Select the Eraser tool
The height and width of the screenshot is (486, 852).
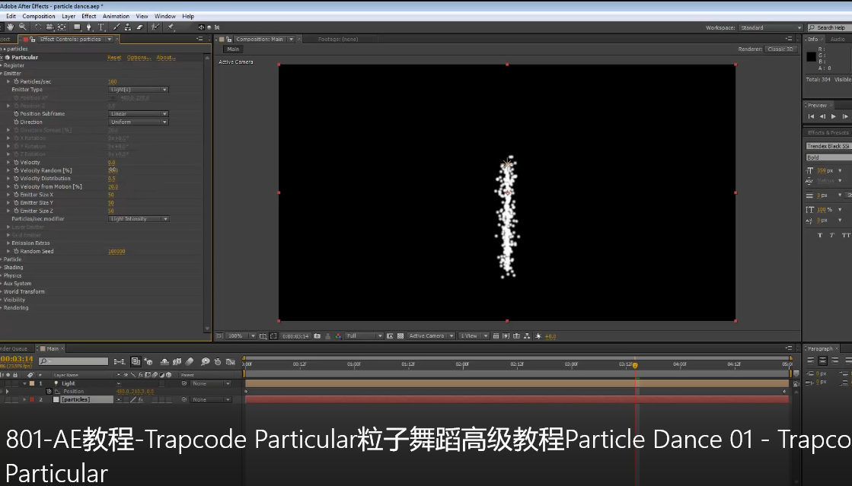[139, 27]
